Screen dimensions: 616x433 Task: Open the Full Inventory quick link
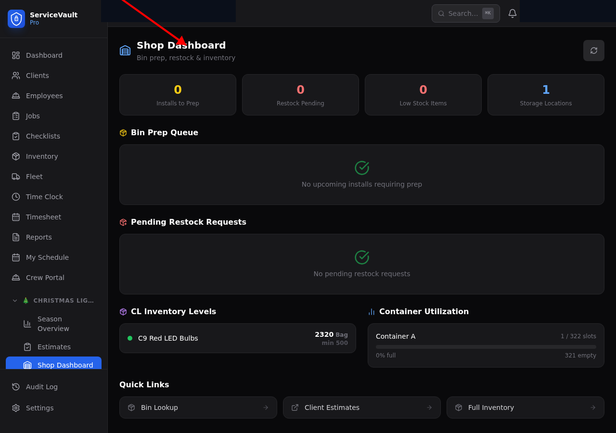[525, 408]
